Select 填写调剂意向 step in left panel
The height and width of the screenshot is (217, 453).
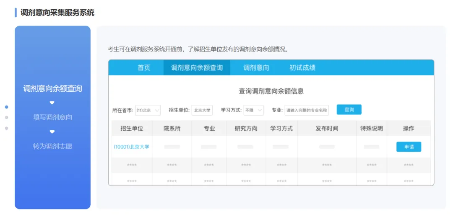tap(52, 117)
